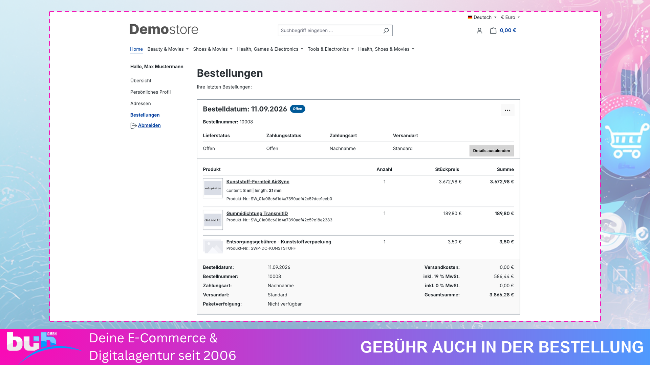The image size is (650, 365).
Task: Open the shopping cart bag icon
Action: [493, 31]
